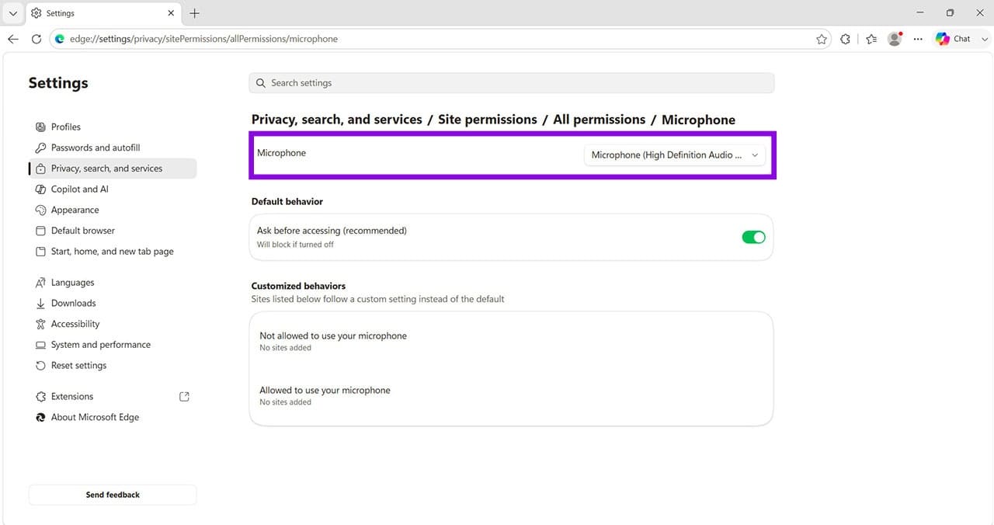This screenshot has width=994, height=525.
Task: Click the 'Default behavior' heading
Action: (x=287, y=201)
